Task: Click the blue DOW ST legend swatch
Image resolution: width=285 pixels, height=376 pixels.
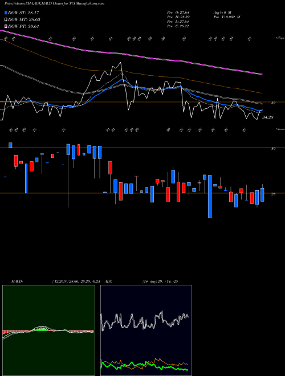Action: (6, 13)
